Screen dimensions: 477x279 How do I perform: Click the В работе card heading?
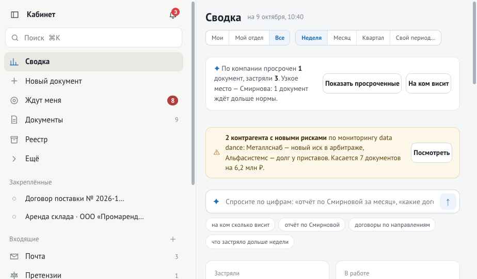click(357, 273)
